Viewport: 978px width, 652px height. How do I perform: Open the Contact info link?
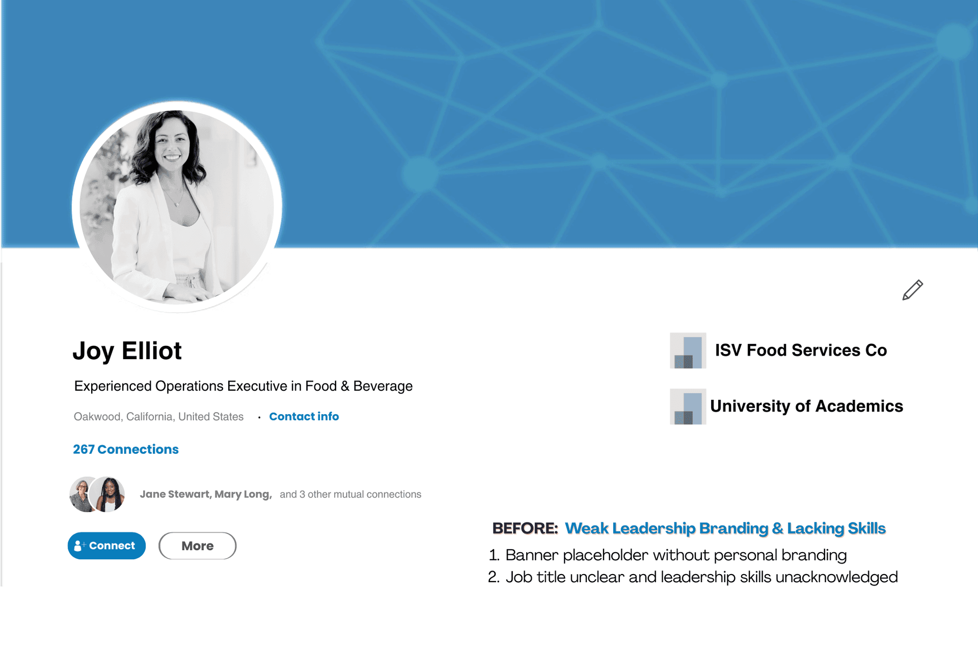[x=304, y=417]
